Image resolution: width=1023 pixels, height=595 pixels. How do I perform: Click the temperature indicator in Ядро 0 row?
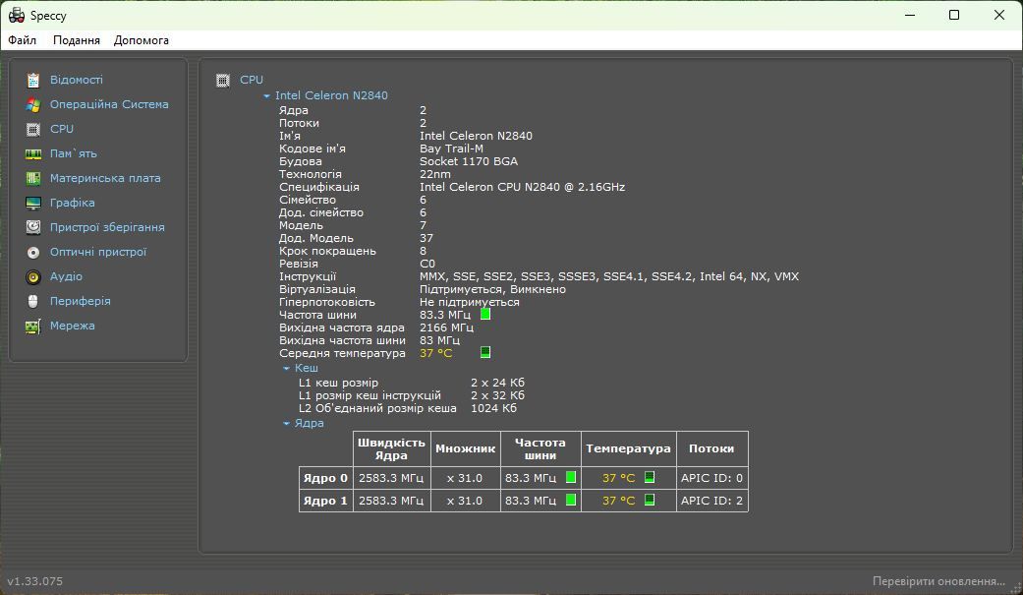pos(650,477)
